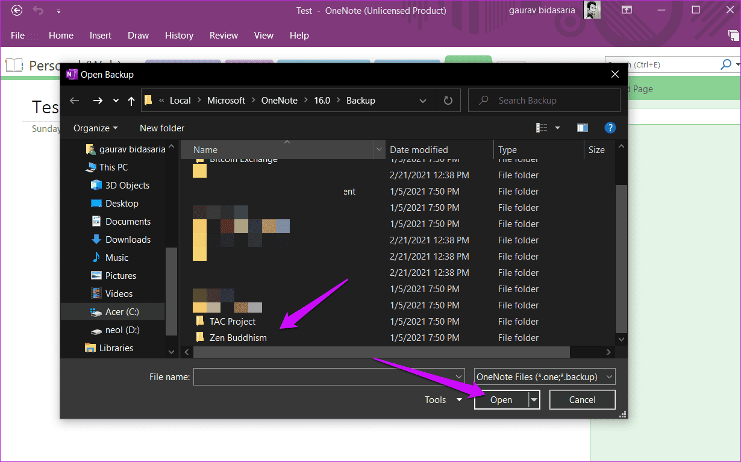Select Pictures in the navigation pane

pyautogui.click(x=114, y=275)
